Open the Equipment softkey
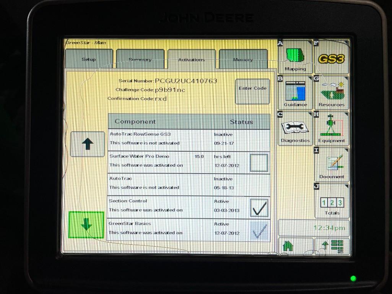The width and height of the screenshot is (392, 294). pos(331,128)
